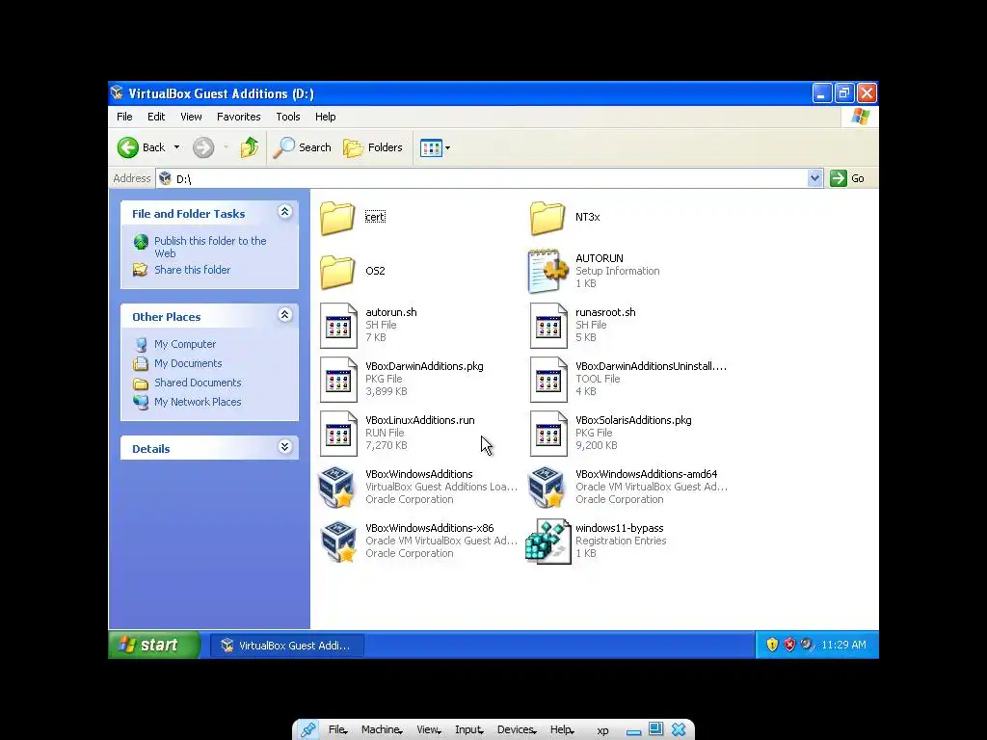Open My Computer link

185,344
